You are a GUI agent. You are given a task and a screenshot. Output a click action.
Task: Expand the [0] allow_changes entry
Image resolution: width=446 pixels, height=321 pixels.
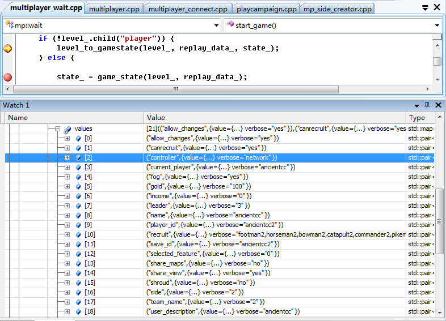point(67,139)
